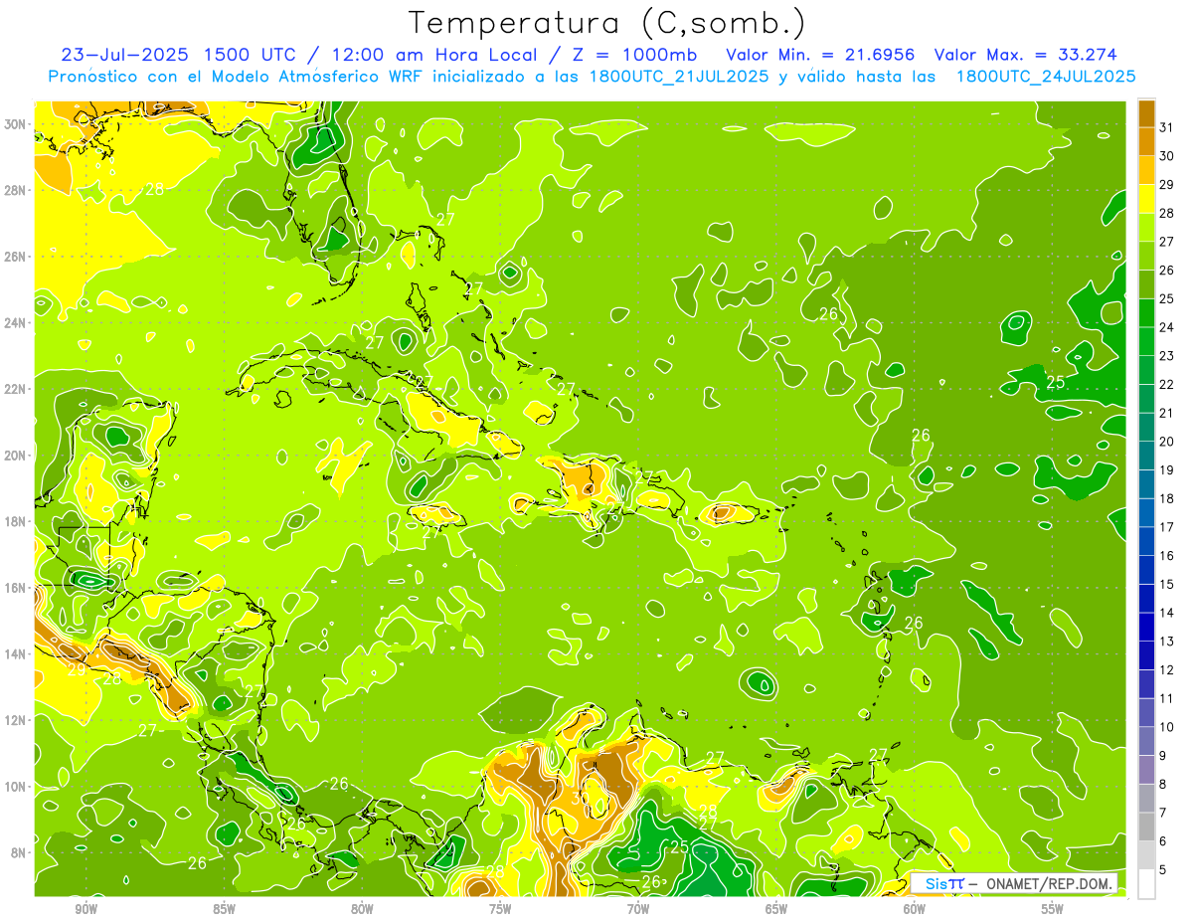Click the 80W longitude axis label

362,909
